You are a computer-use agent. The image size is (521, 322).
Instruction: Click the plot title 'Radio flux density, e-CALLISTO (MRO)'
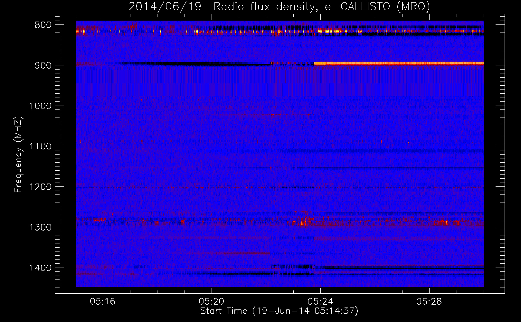[x=322, y=7]
